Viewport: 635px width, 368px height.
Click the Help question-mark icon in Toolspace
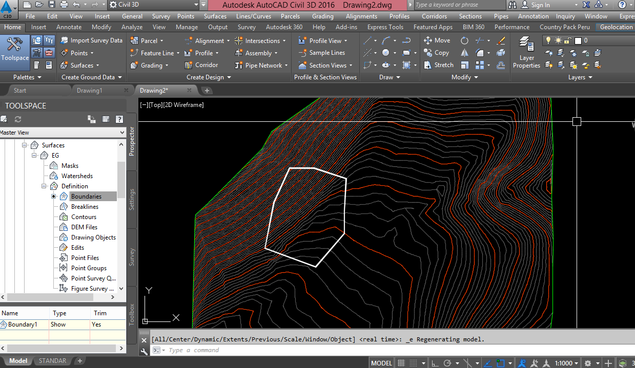119,119
